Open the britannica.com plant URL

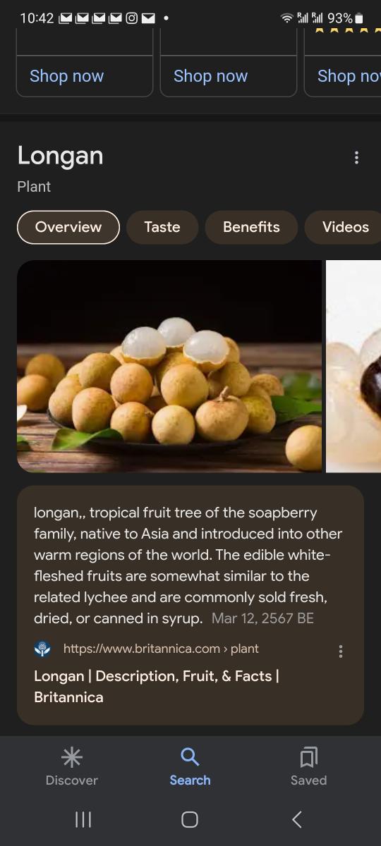tap(161, 649)
